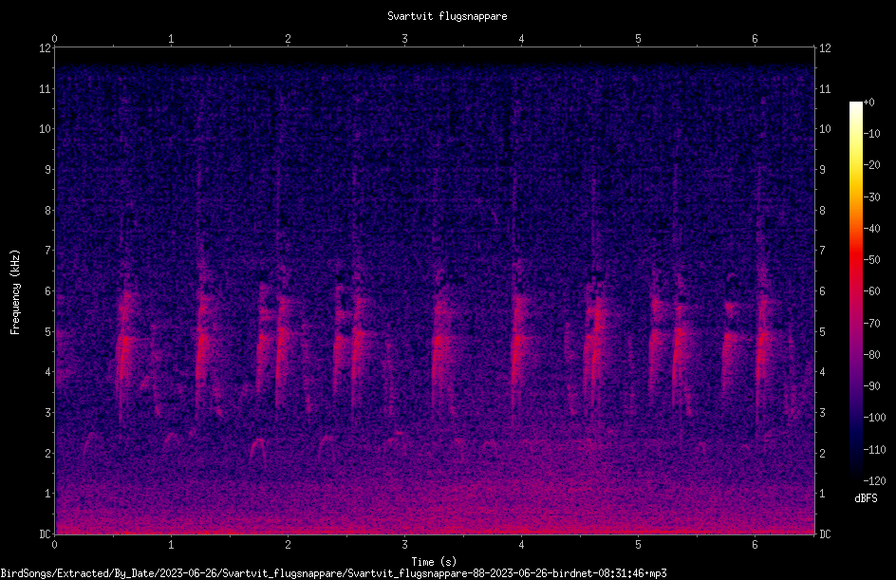Click the "4" second tick on the top time axis

coord(521,39)
